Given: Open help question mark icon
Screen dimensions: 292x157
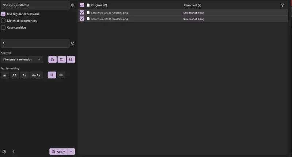Looking at the screenshot, I should [13, 152].
